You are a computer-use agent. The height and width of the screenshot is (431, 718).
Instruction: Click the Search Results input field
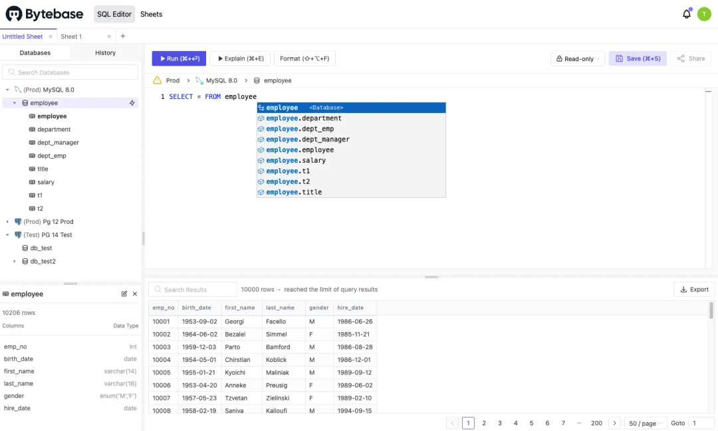193,290
